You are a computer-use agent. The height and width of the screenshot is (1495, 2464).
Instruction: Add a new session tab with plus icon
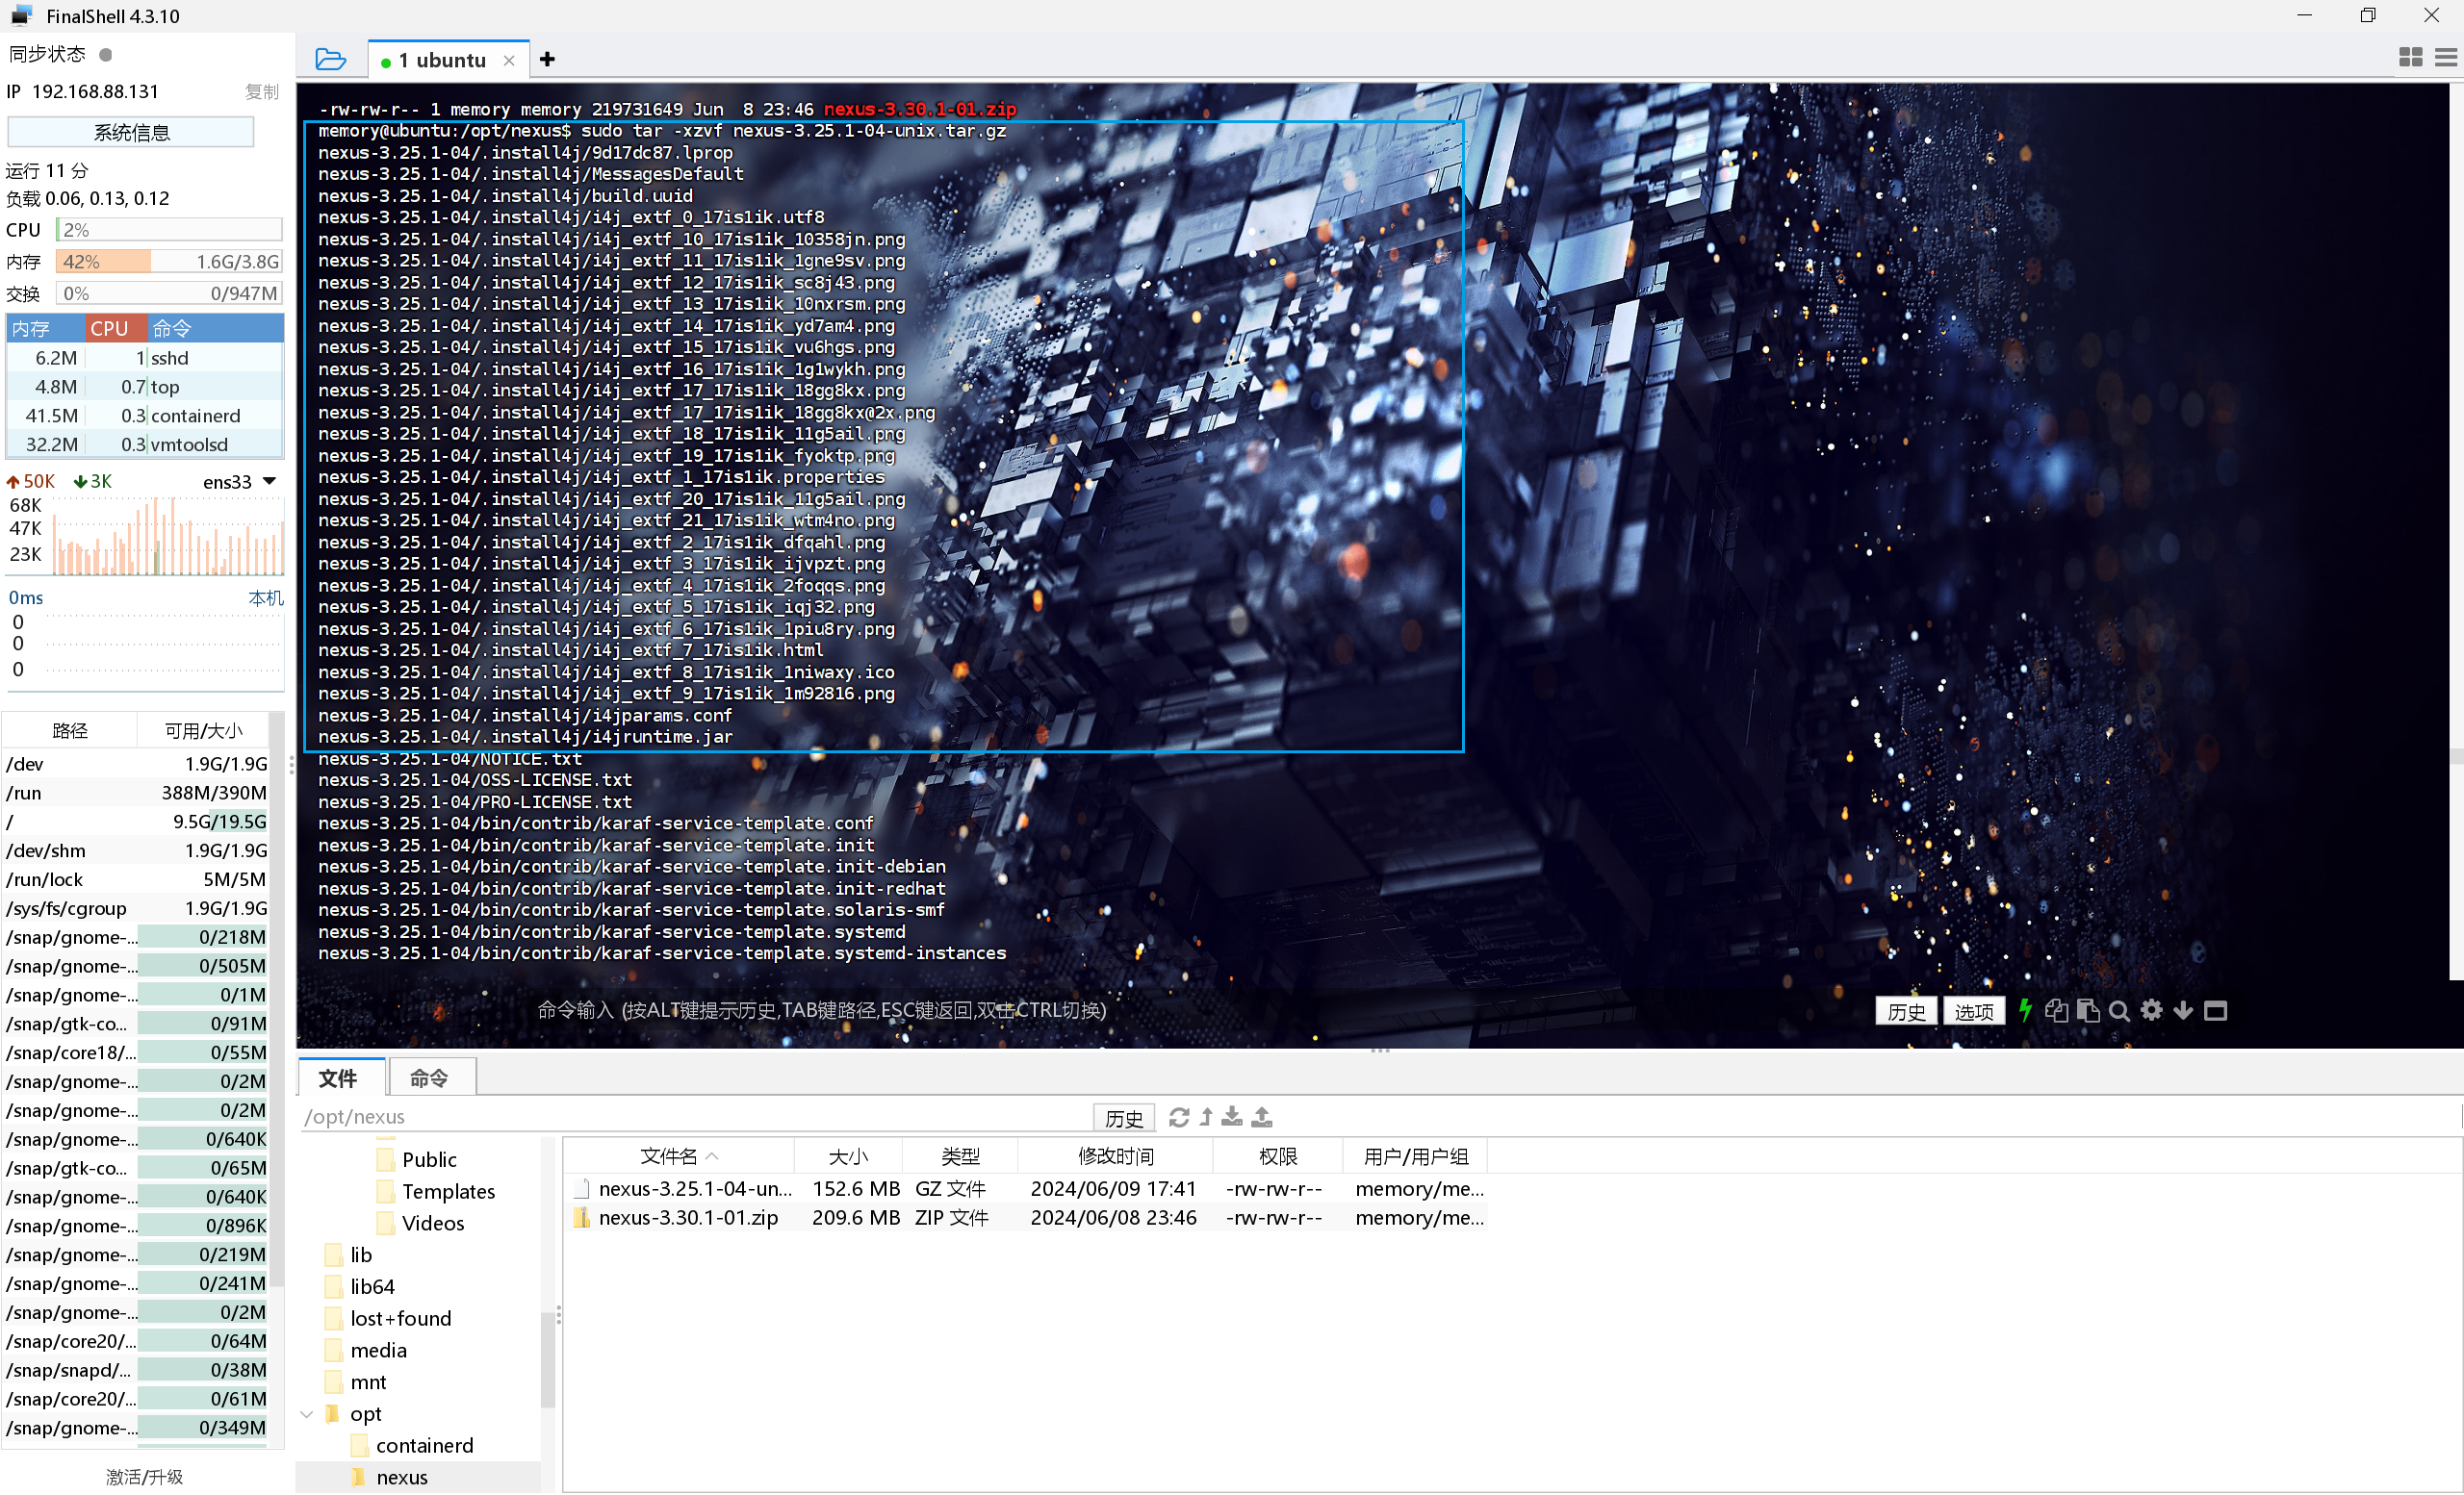pos(547,60)
